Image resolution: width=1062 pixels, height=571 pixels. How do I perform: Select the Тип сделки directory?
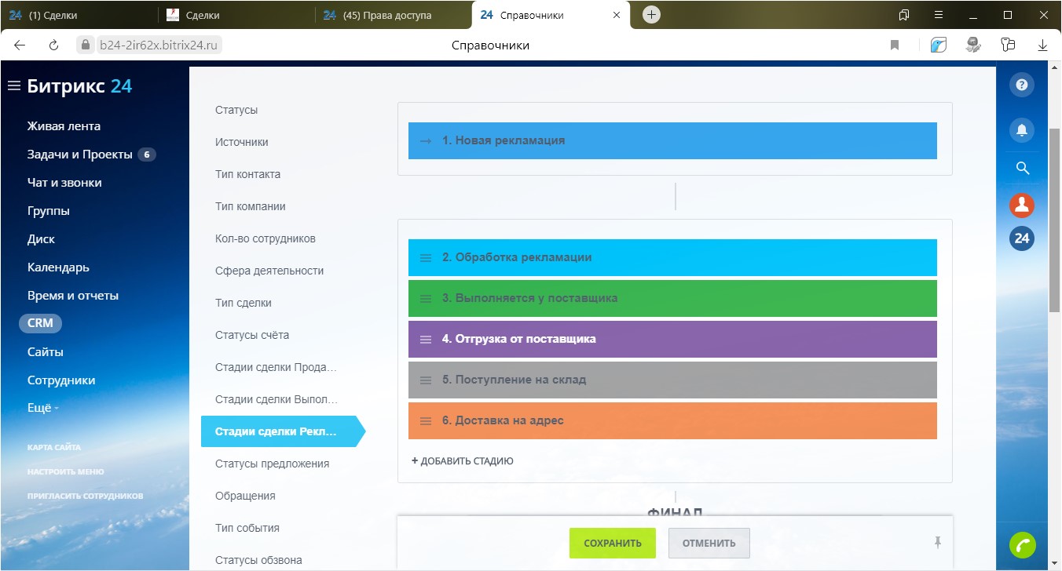pos(244,303)
